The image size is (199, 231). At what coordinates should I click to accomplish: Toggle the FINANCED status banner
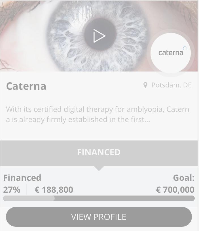click(99, 152)
